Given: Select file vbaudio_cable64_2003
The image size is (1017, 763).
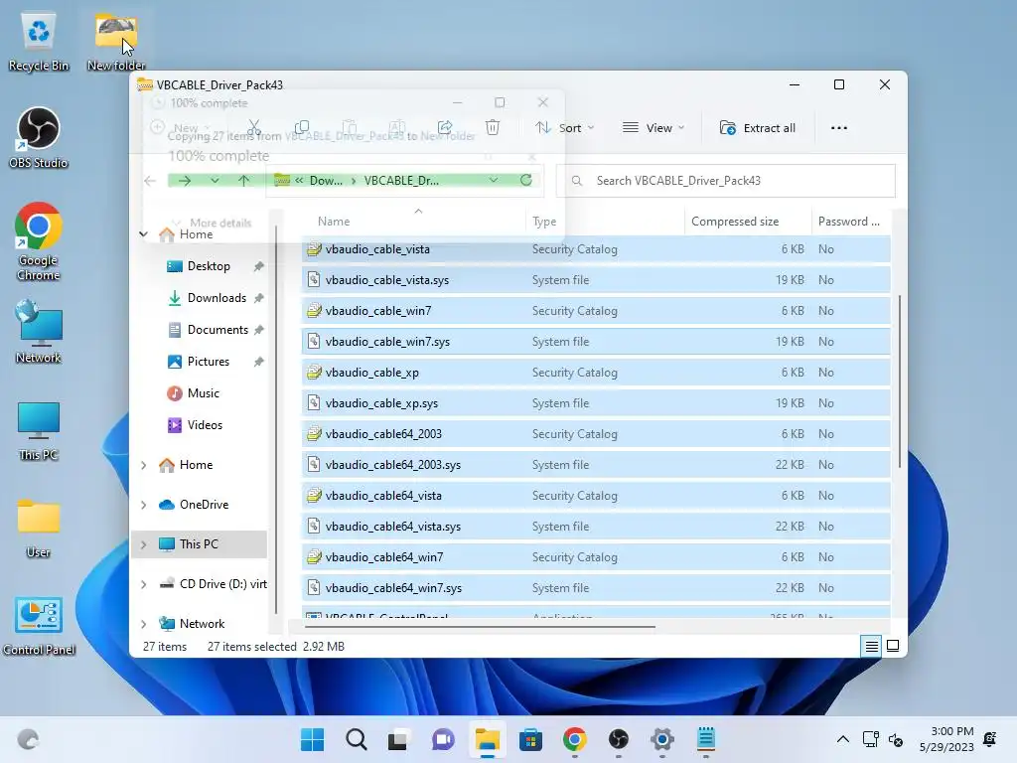Looking at the screenshot, I should pyautogui.click(x=596, y=434).
